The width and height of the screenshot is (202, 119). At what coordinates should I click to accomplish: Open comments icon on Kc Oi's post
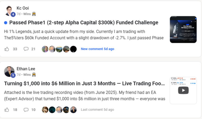click(x=26, y=49)
